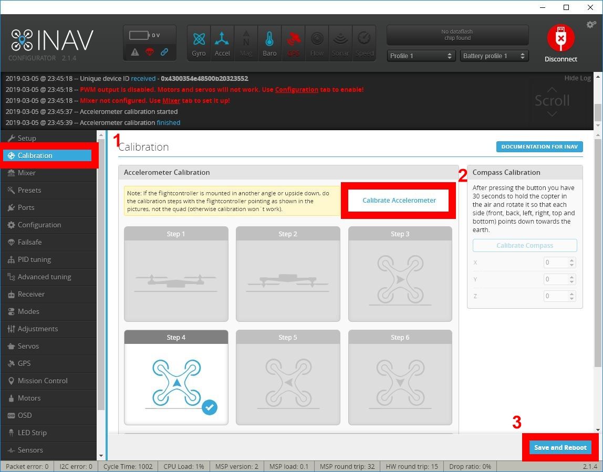Open the Motors tab
This screenshot has width=603, height=472.
[x=48, y=398]
